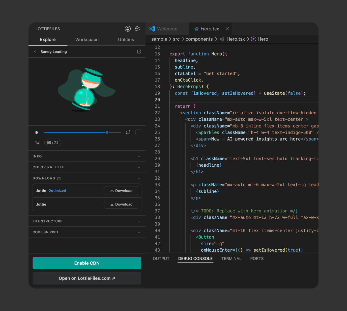Toggle animation loop mode

(128, 133)
